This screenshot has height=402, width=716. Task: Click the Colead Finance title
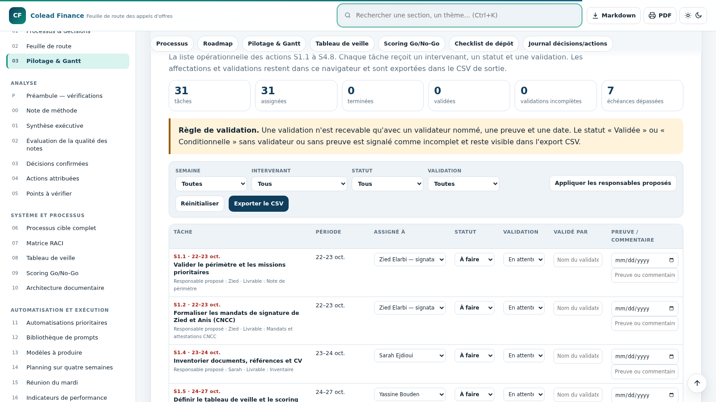click(57, 15)
